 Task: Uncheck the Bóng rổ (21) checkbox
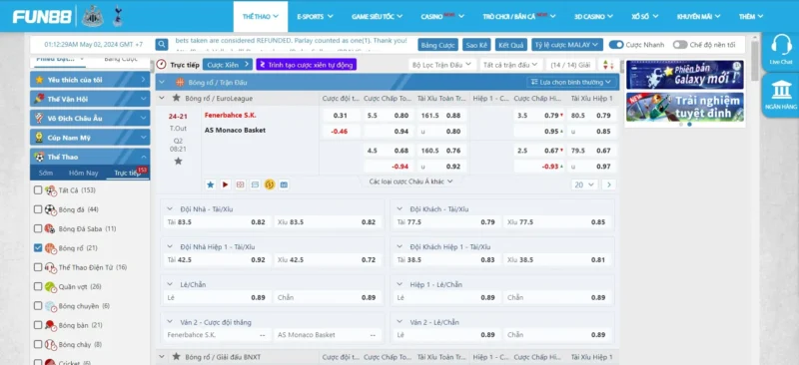(x=38, y=248)
